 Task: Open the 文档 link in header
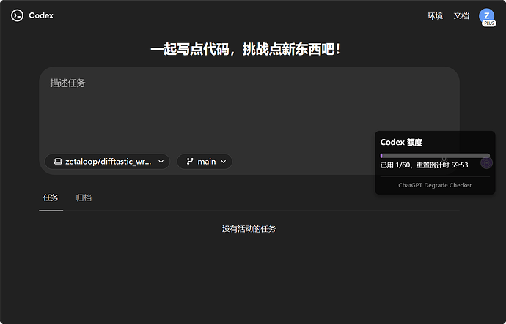(461, 16)
